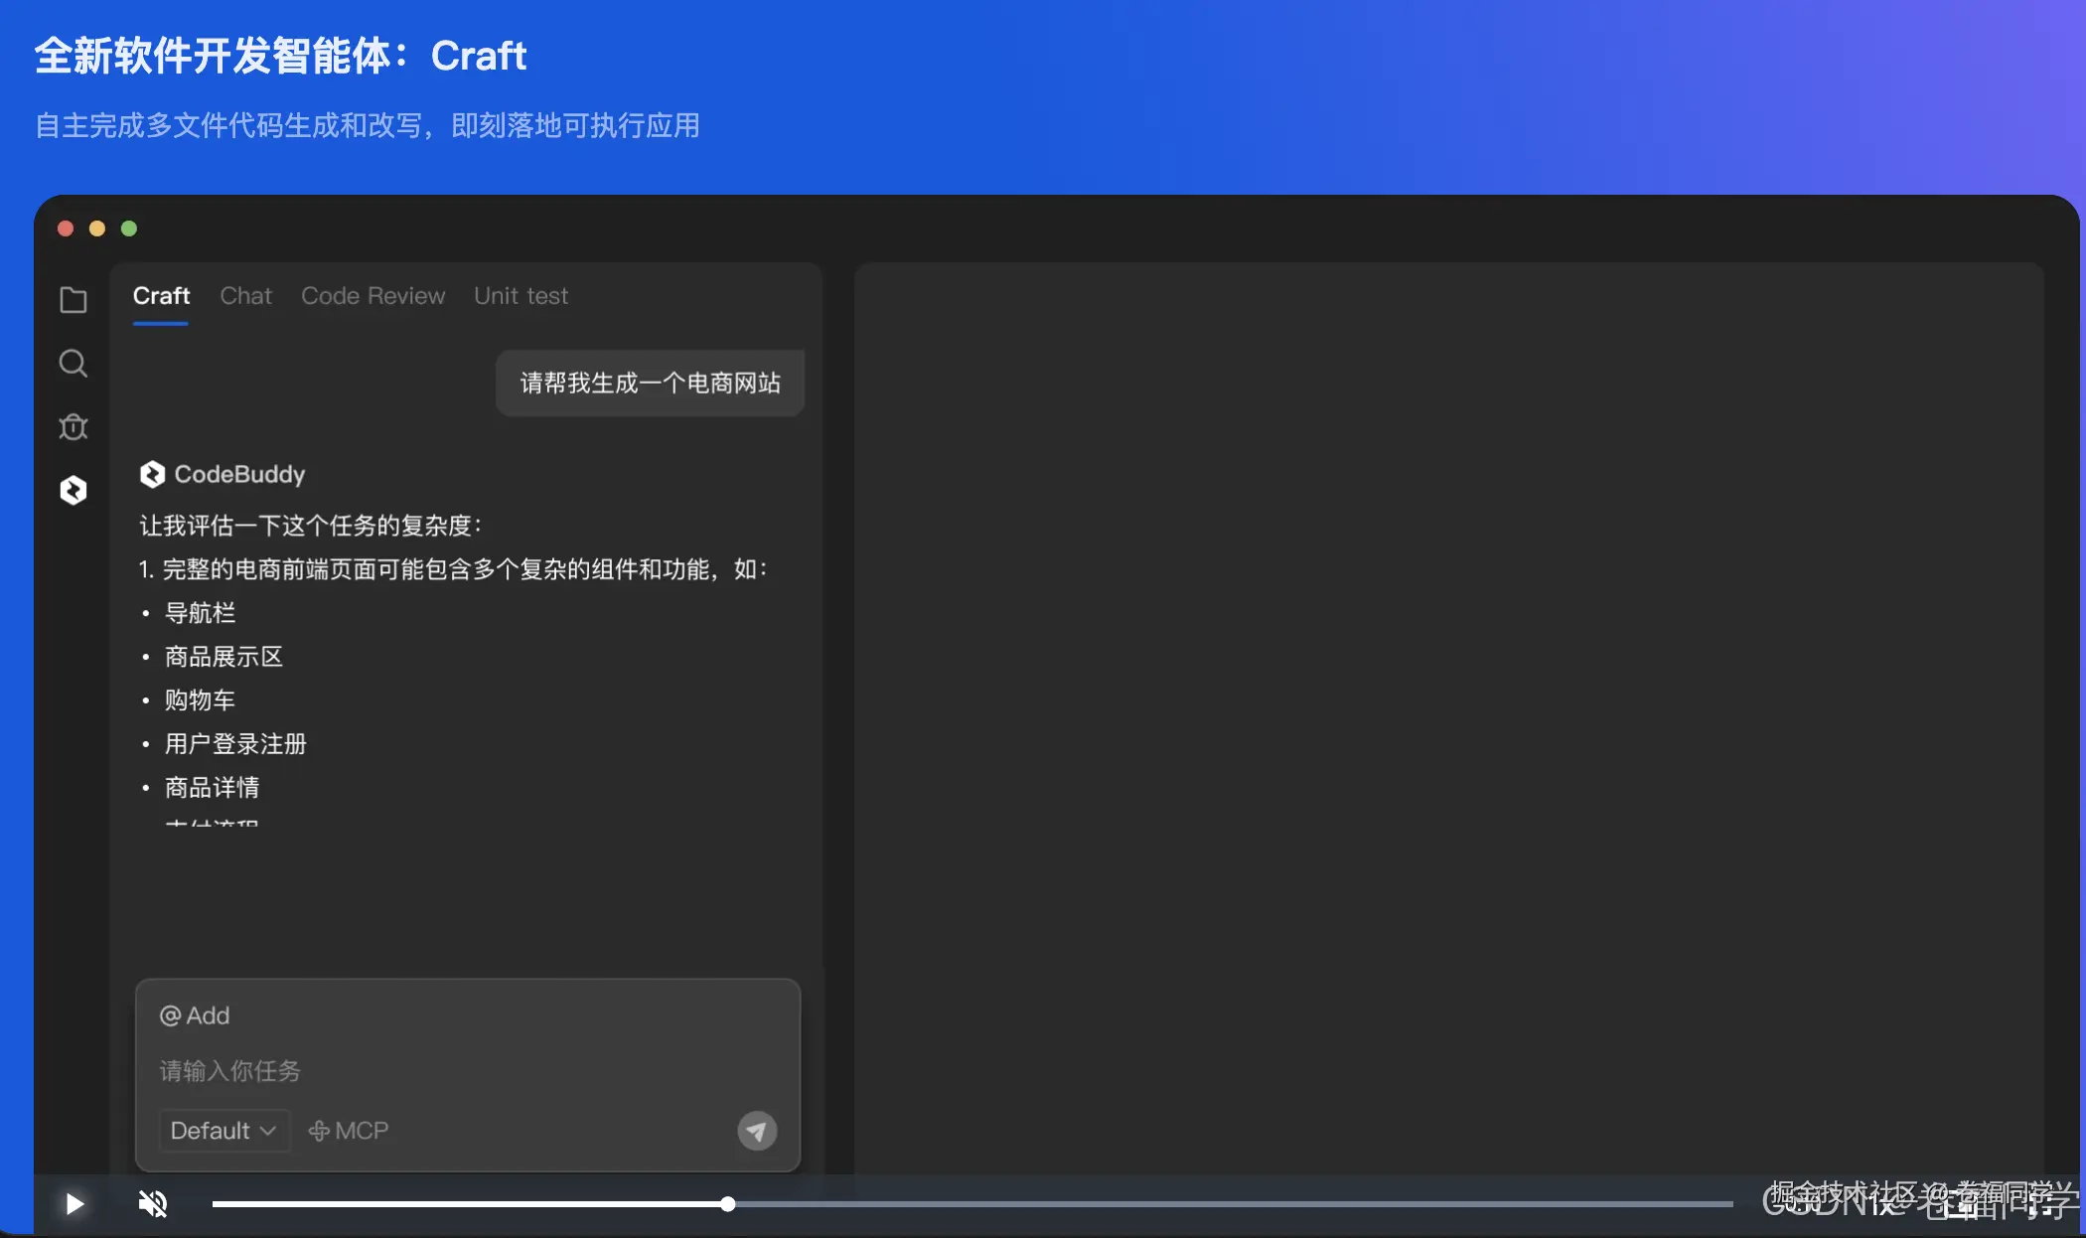Screen dimensions: 2086x1238
Task: Unmute the video audio
Action: (152, 1203)
